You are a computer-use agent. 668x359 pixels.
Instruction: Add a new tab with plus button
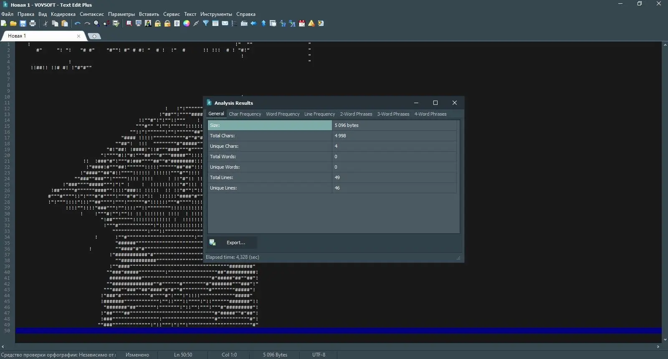click(94, 36)
